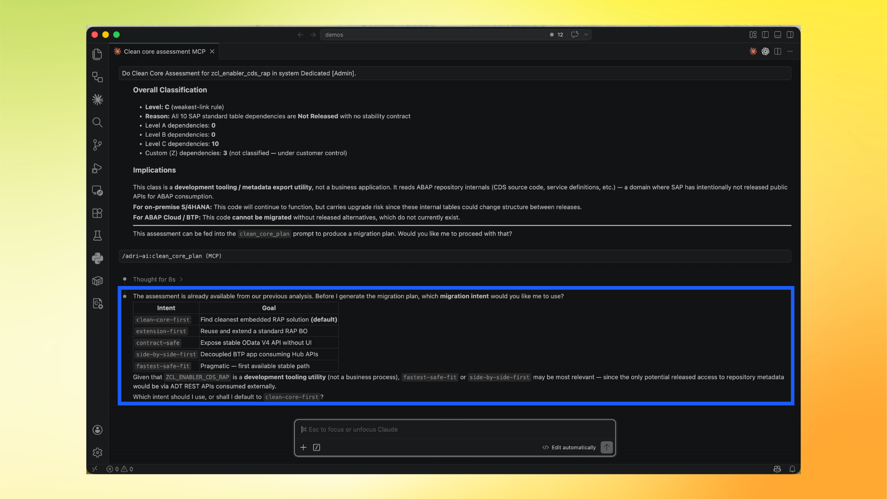This screenshot has height=499, width=887.
Task: Open the editor More Actions ellipsis menu
Action: [x=790, y=51]
